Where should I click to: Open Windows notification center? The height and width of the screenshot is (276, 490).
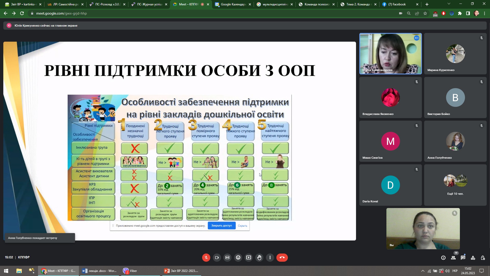tap(482, 271)
